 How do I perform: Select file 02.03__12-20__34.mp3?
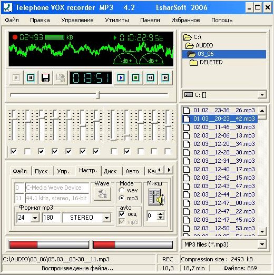coord(220,144)
